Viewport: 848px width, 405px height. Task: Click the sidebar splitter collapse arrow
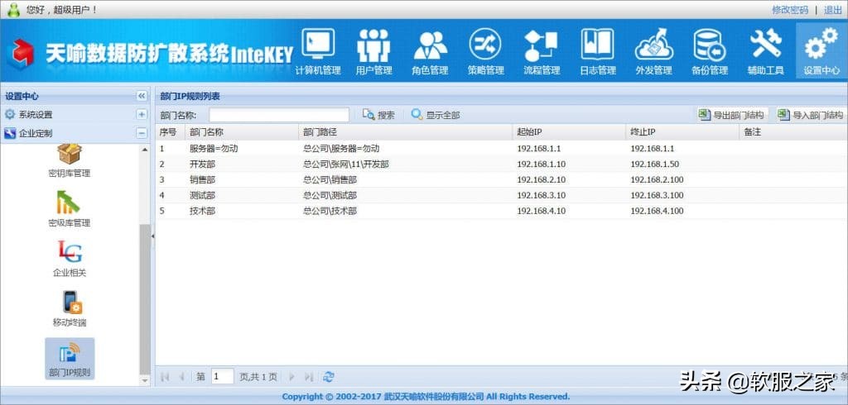152,236
